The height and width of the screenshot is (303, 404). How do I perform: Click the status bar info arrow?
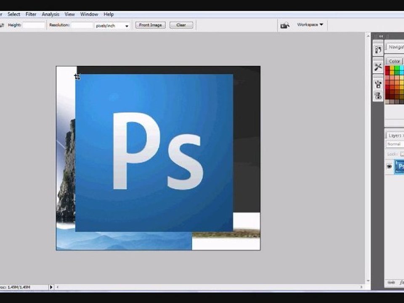(x=51, y=287)
